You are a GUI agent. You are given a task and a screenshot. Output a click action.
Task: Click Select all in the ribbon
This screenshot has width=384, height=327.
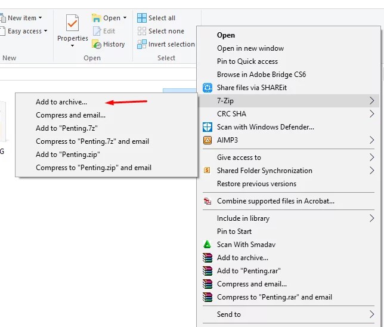tap(162, 18)
